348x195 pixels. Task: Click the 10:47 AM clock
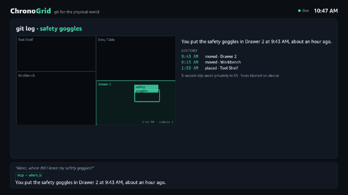(326, 11)
